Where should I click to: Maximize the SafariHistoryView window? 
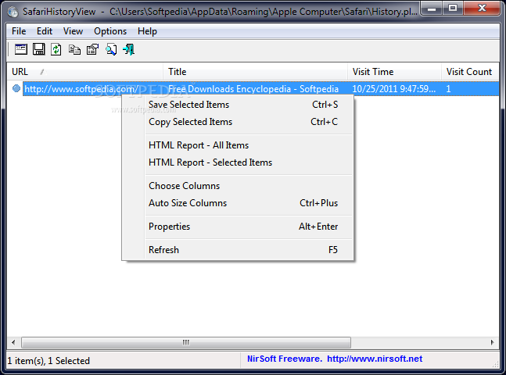[453, 9]
